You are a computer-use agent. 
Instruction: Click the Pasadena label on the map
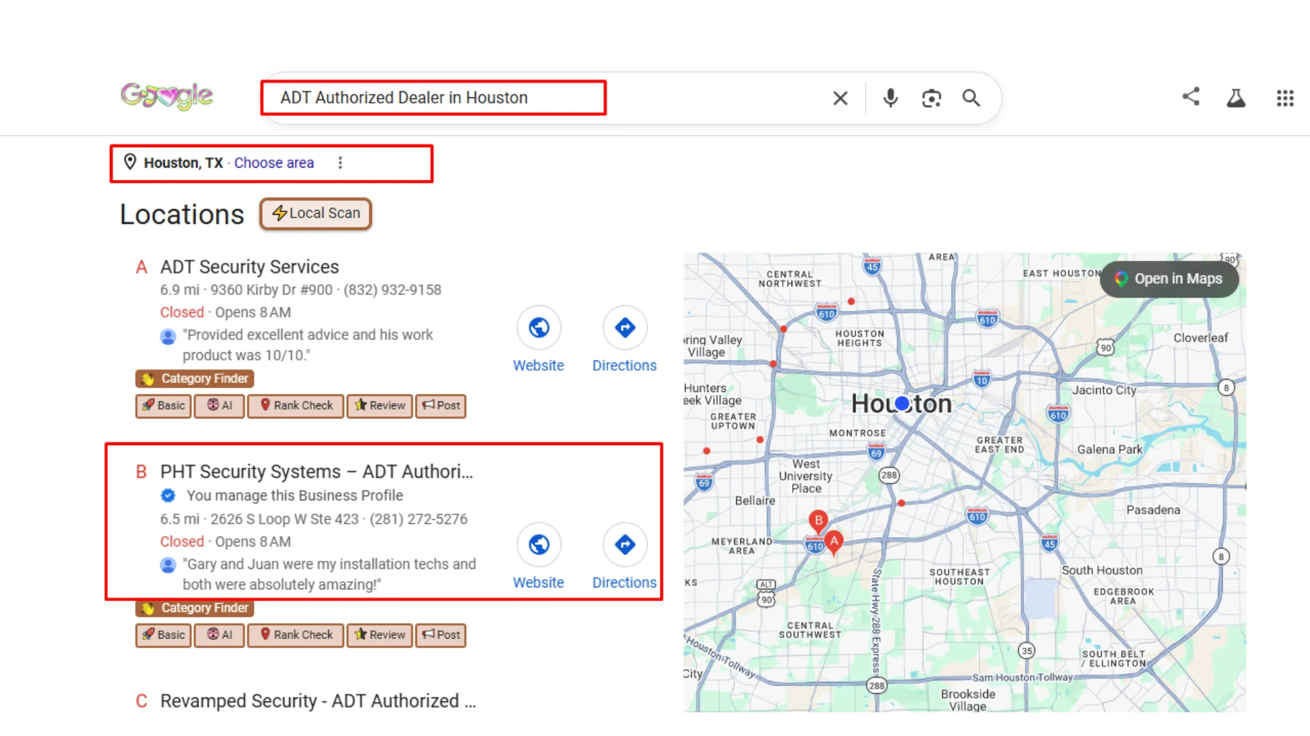(1153, 510)
